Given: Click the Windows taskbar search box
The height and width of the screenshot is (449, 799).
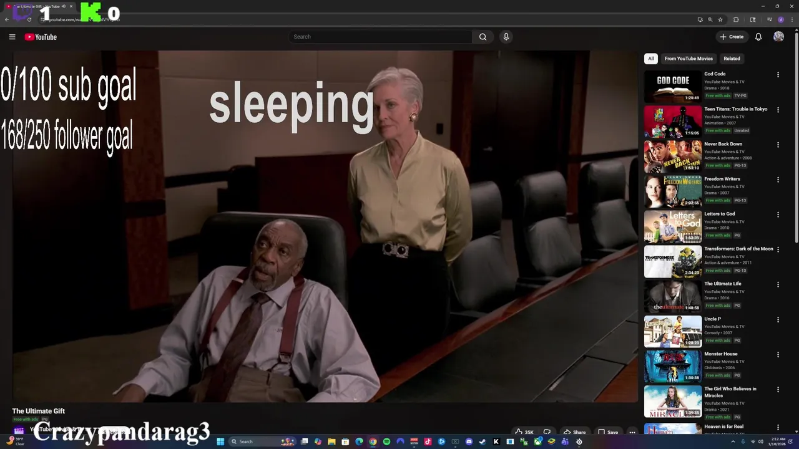Looking at the screenshot, I should 262,442.
